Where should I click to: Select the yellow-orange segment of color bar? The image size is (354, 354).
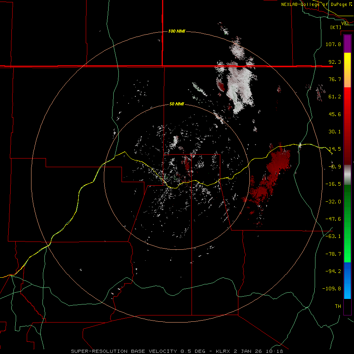tap(347, 70)
